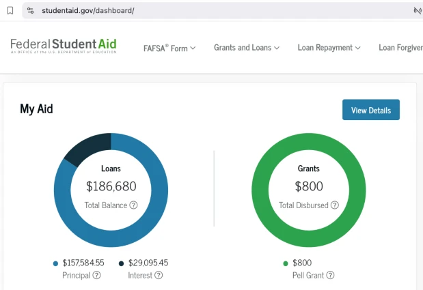
Task: Open help icon beside Interest label
Action: (159, 275)
